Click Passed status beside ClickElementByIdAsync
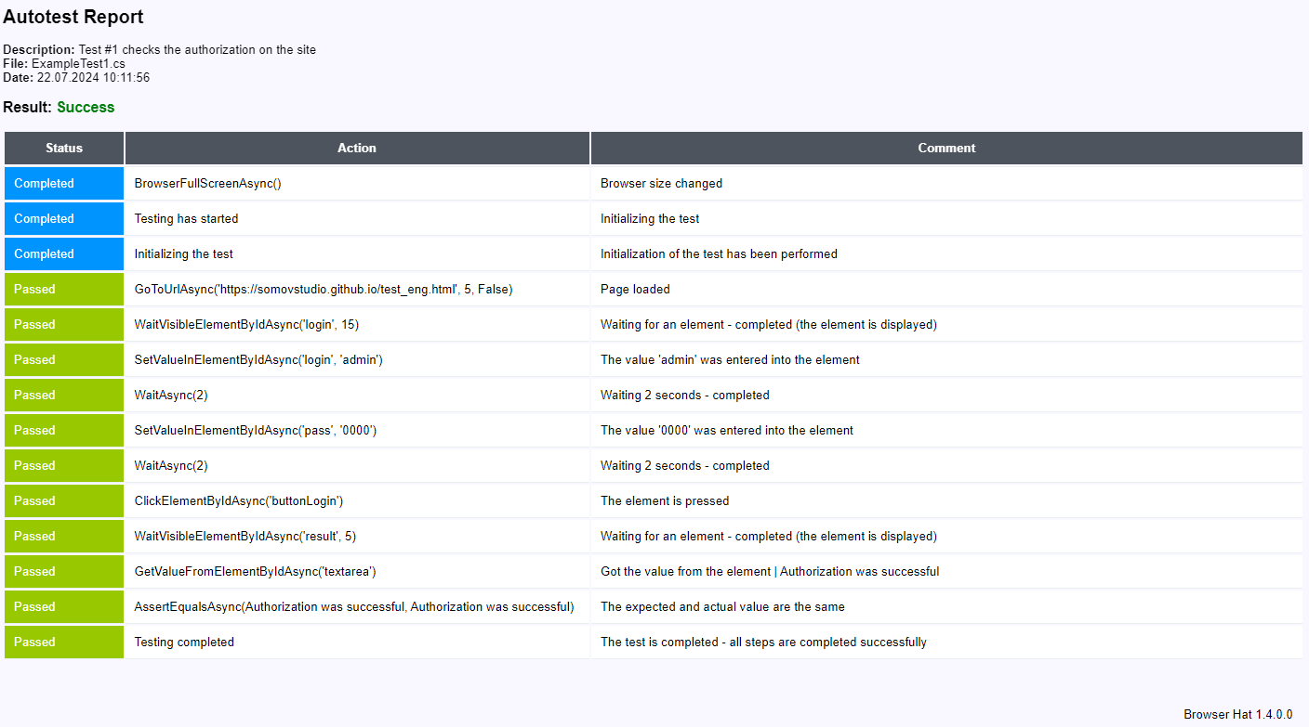 pyautogui.click(x=34, y=501)
